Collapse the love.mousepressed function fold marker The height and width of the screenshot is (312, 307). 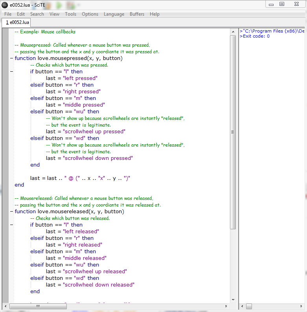point(11,58)
